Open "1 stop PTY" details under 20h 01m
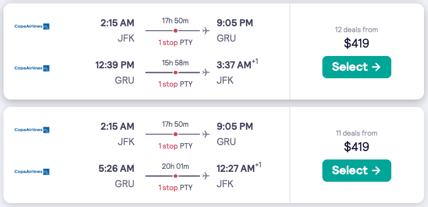The height and width of the screenshot is (207, 428). click(175, 188)
